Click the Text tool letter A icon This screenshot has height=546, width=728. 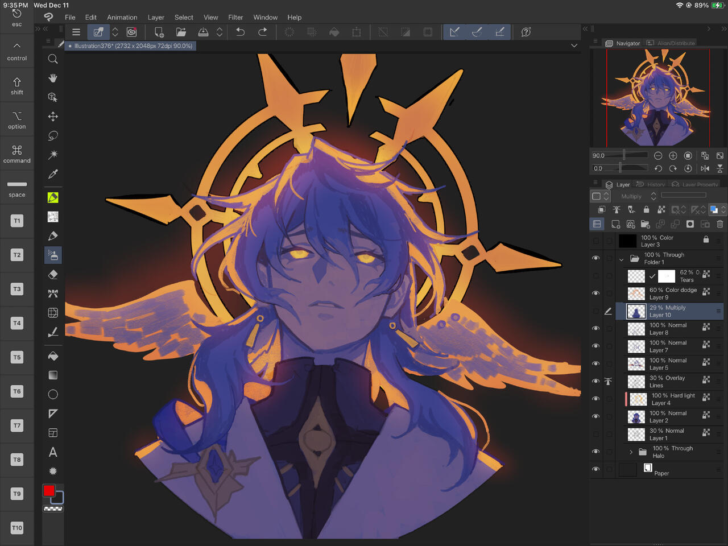pyautogui.click(x=53, y=452)
